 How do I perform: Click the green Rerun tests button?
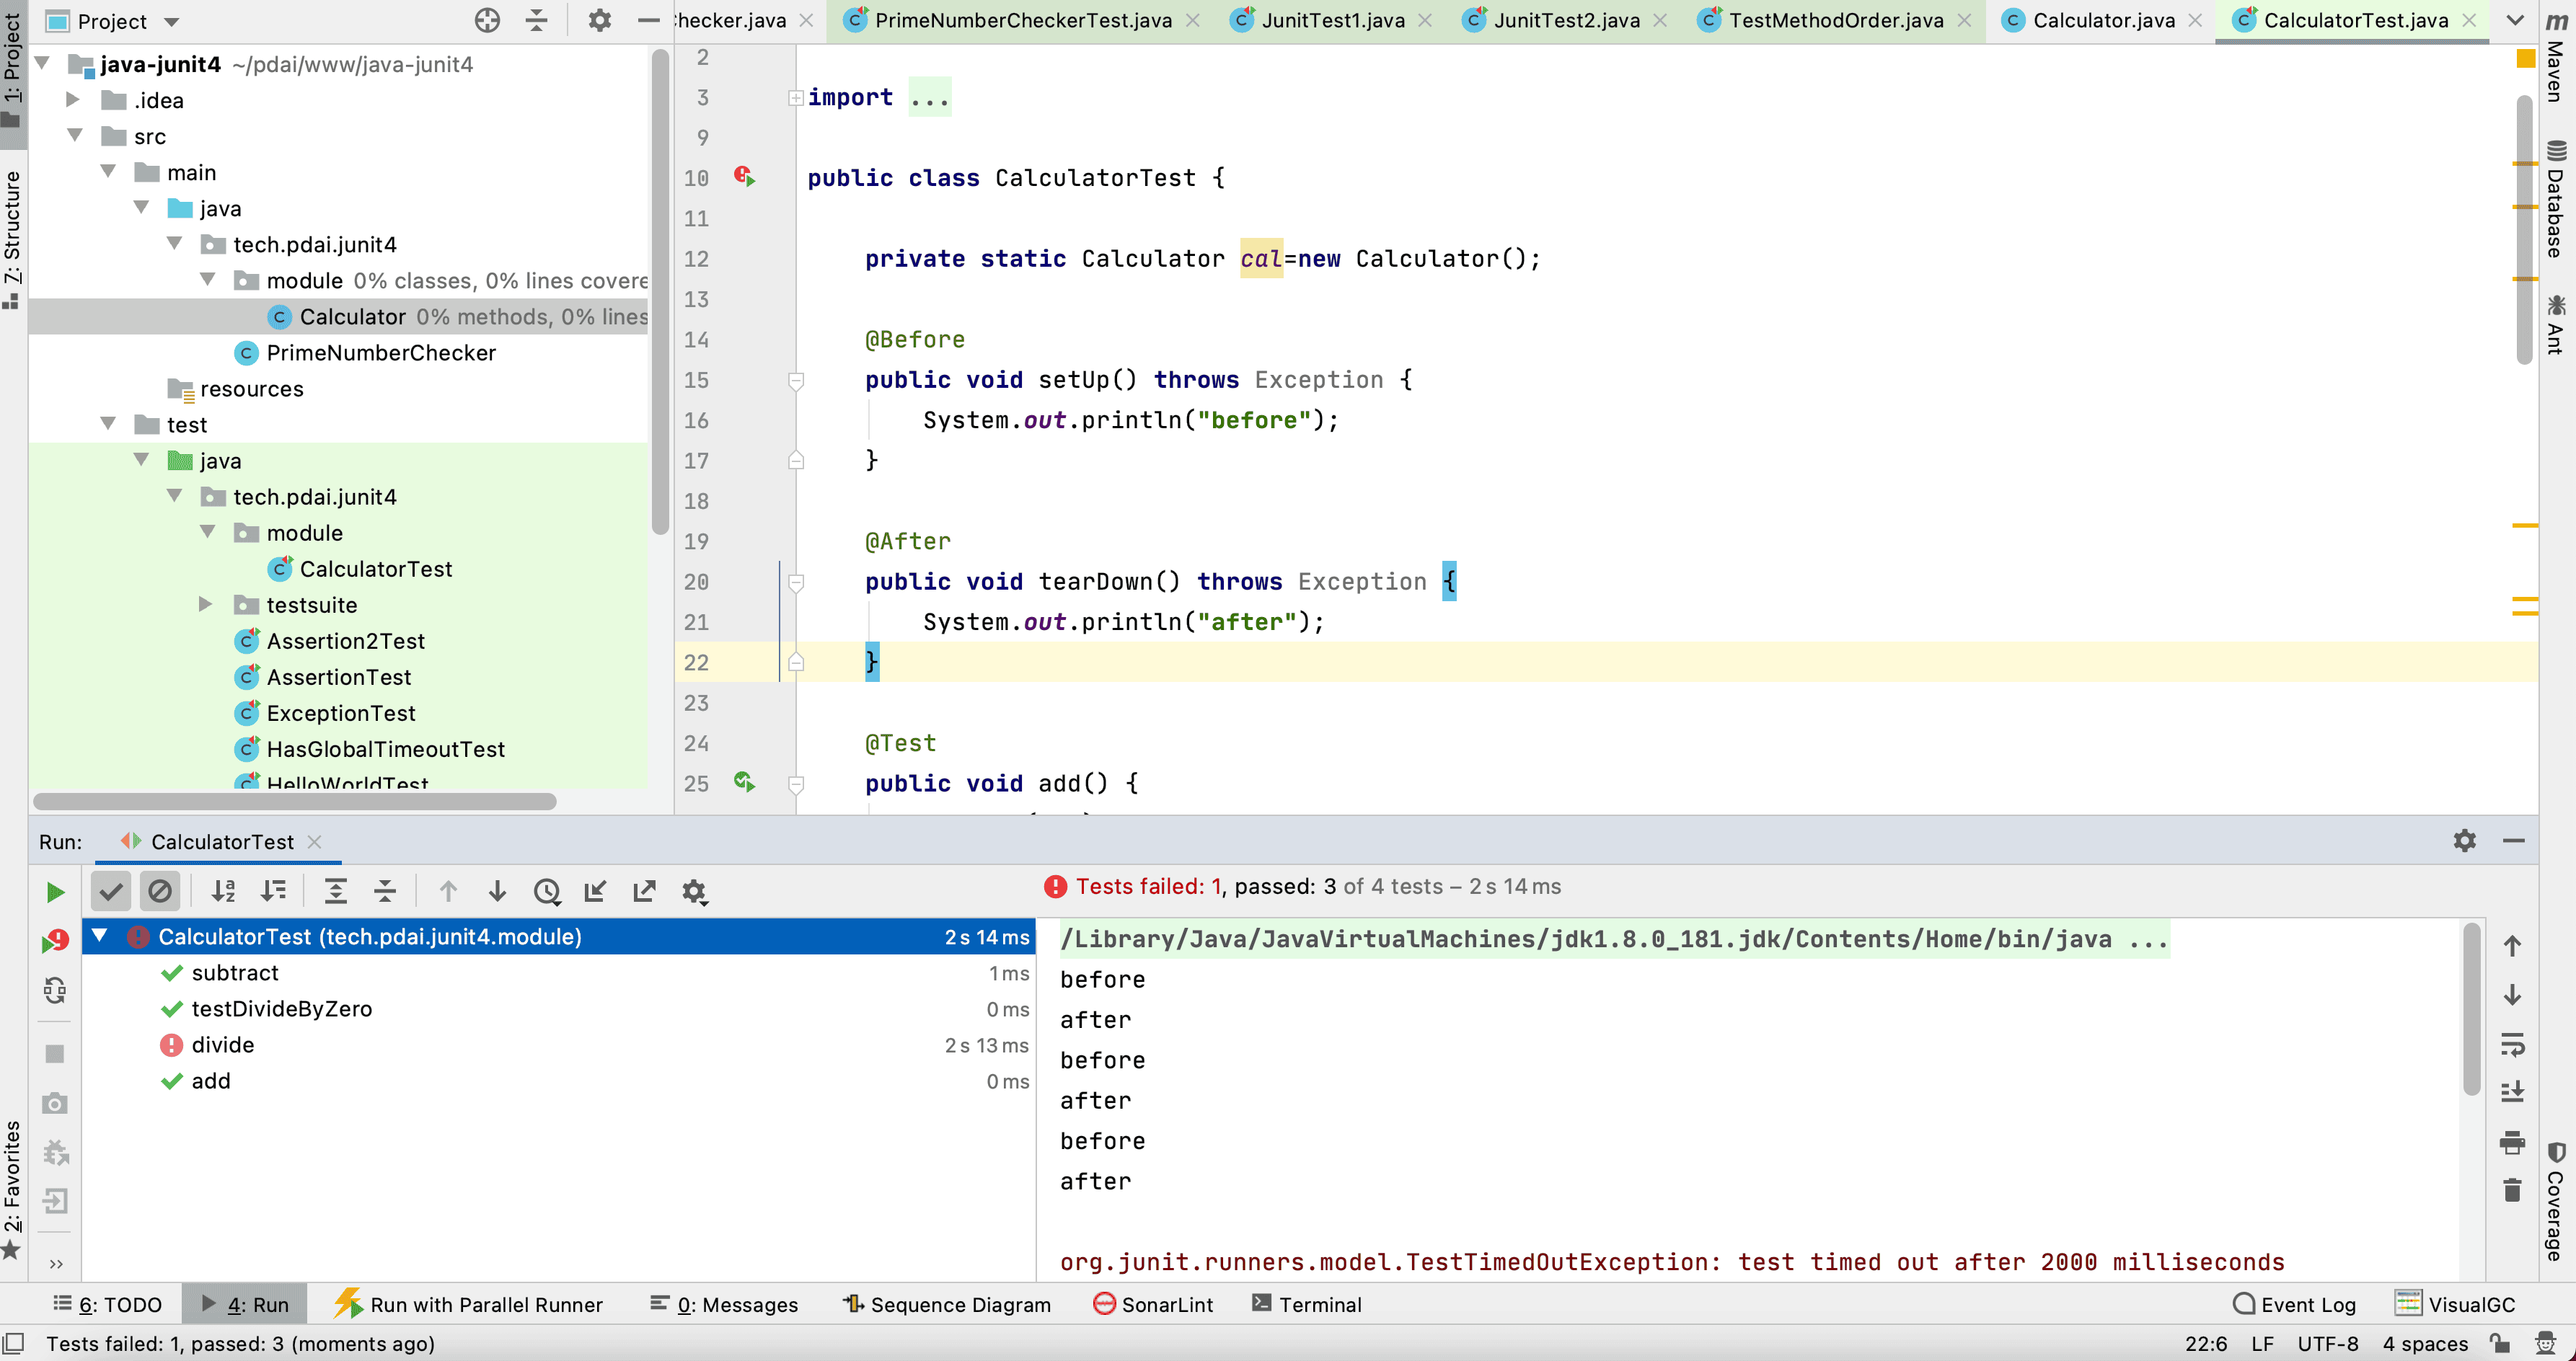(55, 891)
